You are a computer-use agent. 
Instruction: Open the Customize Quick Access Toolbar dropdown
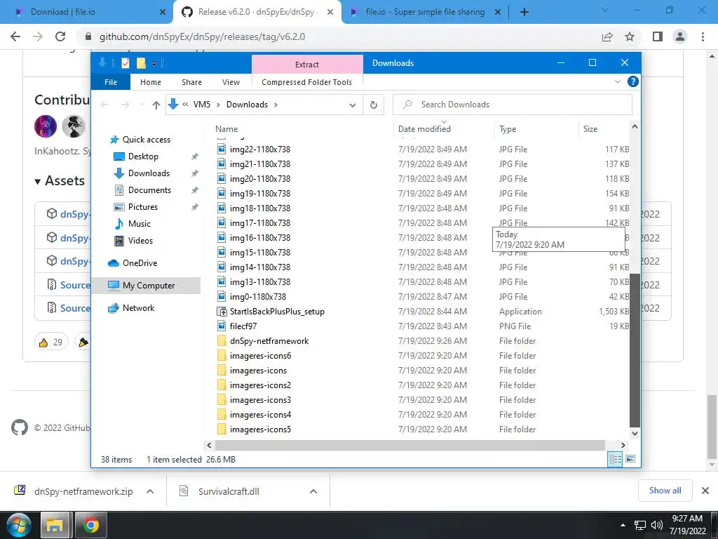point(154,64)
